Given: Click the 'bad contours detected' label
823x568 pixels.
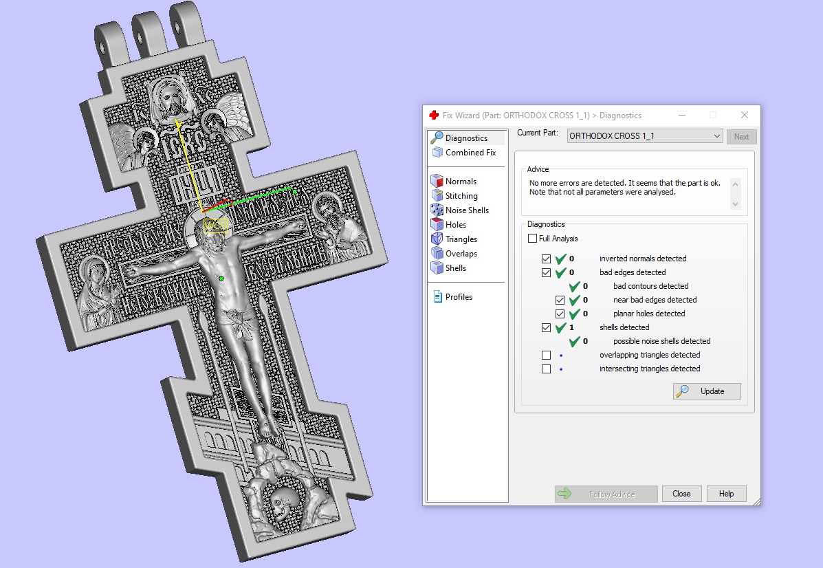Looking at the screenshot, I should coord(650,286).
